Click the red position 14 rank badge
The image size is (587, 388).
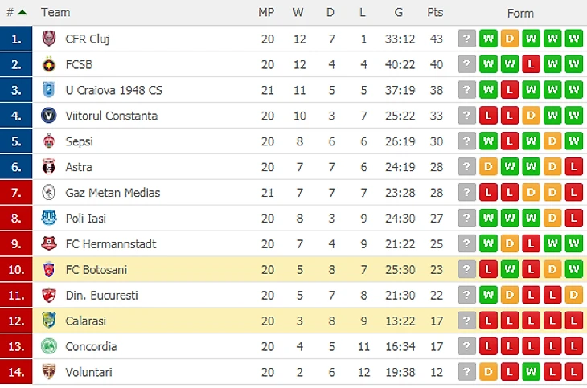point(16,373)
